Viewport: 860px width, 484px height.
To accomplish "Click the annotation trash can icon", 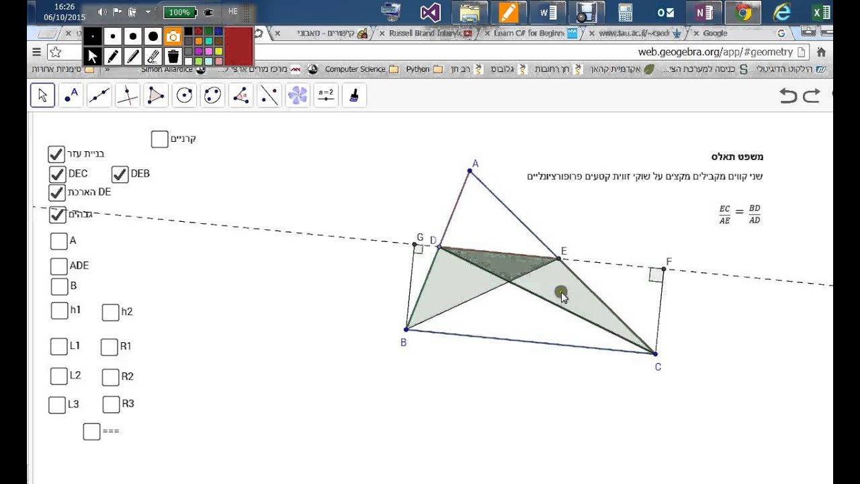I will (173, 56).
